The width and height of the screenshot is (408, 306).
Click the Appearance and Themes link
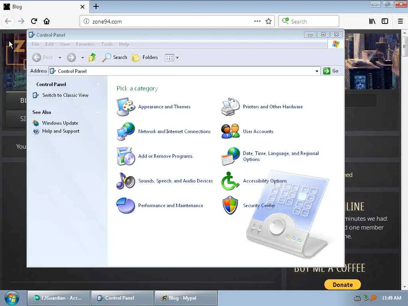click(x=164, y=107)
